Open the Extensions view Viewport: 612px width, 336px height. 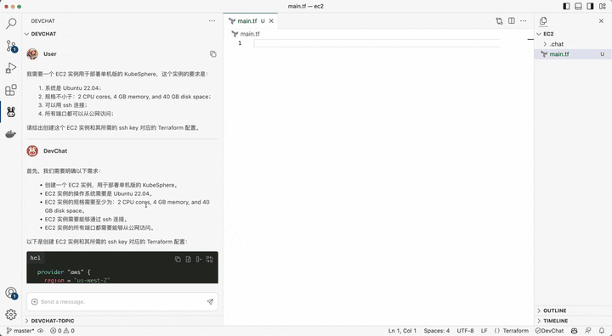click(11, 91)
